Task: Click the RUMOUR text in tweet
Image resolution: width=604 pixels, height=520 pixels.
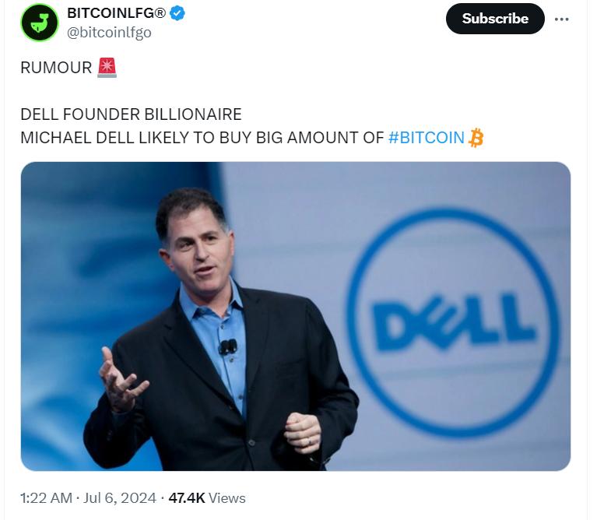Action: (x=56, y=68)
